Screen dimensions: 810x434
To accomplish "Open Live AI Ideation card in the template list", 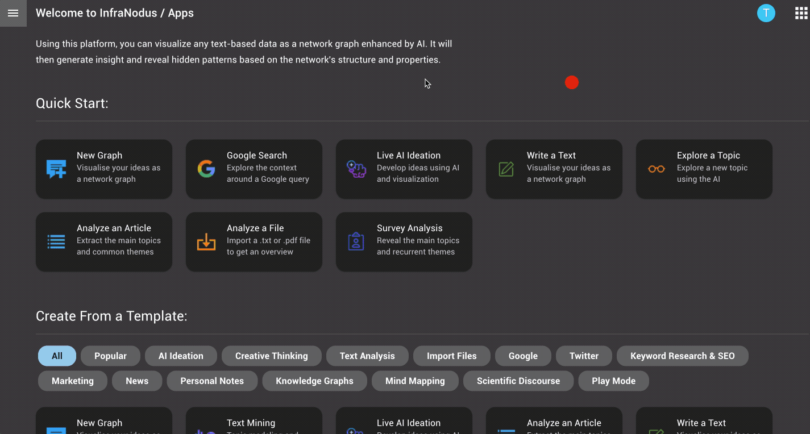I will pos(404,421).
